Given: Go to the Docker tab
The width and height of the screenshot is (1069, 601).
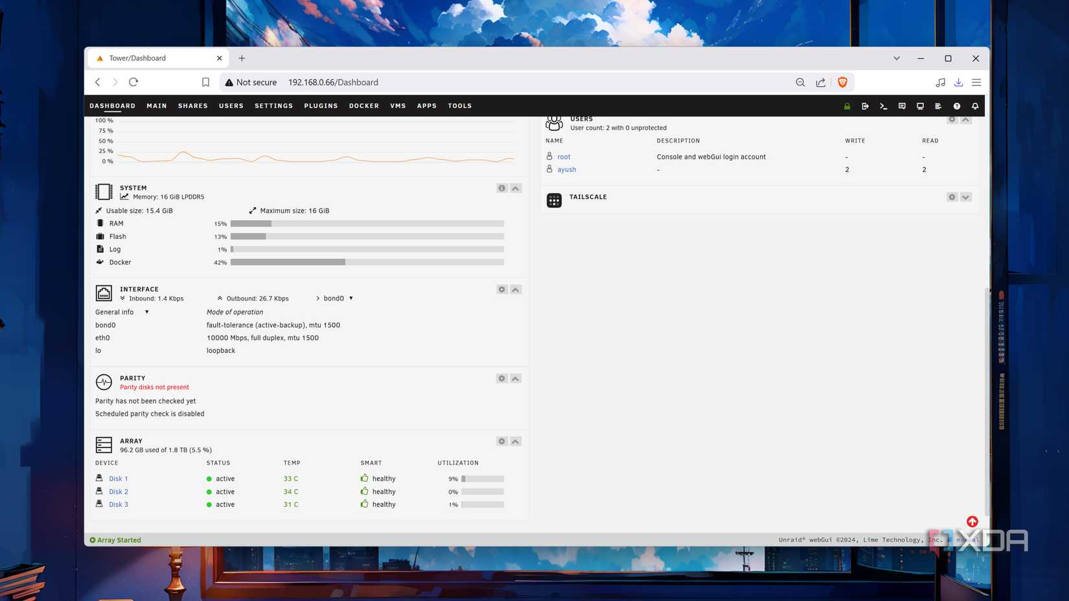Looking at the screenshot, I should coord(363,106).
